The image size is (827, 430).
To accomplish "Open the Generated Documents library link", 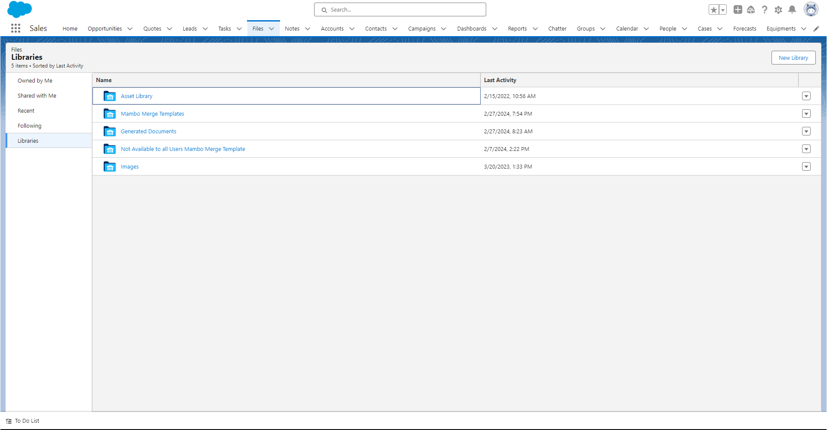I will click(148, 131).
